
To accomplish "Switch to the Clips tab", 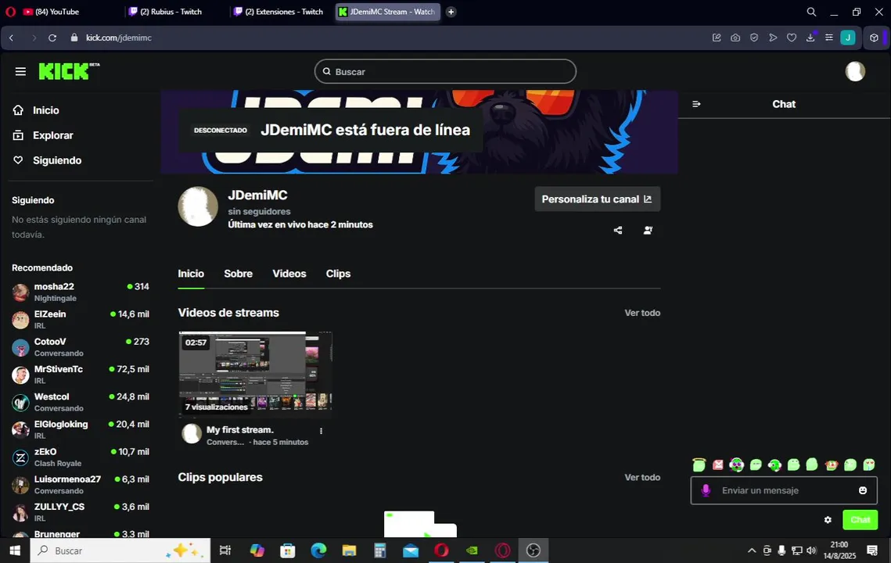I will click(338, 274).
